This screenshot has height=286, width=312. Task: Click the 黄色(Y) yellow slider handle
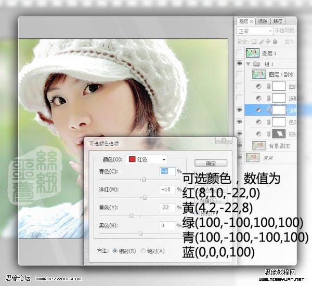[x=131, y=214]
